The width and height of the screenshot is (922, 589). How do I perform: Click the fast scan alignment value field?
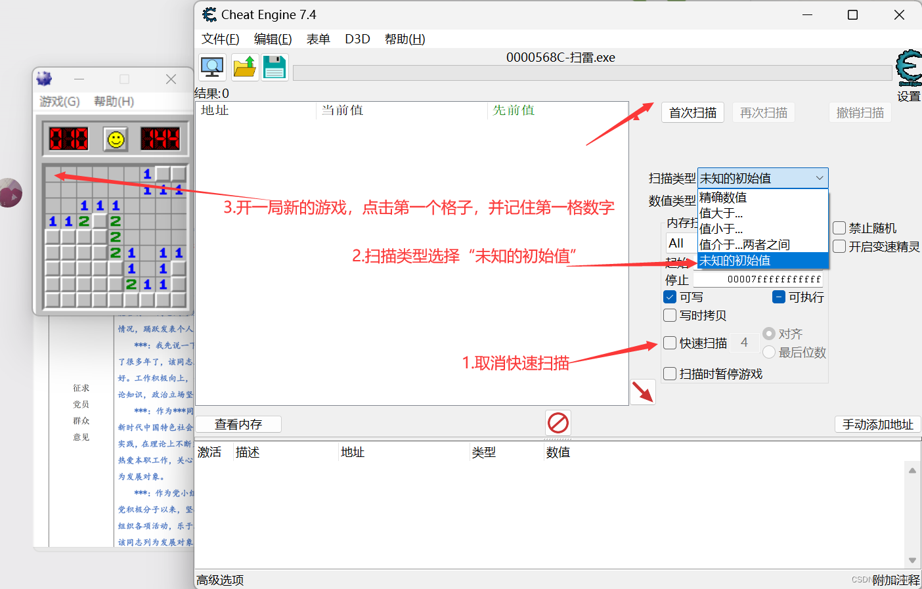pyautogui.click(x=745, y=343)
